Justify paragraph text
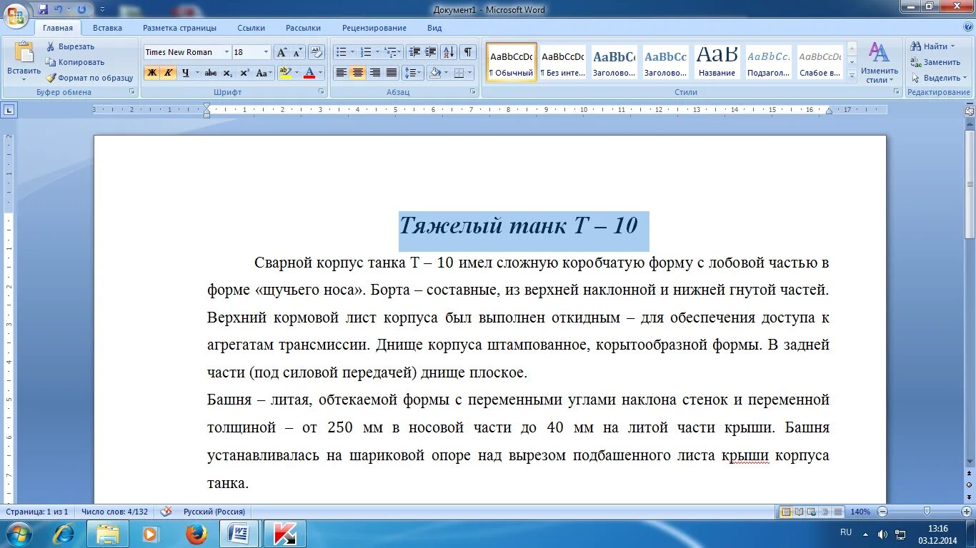Viewport: 976px width, 548px height. 391,73
